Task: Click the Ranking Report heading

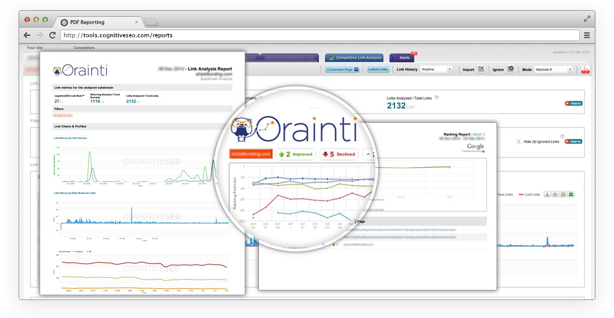Action: point(457,134)
